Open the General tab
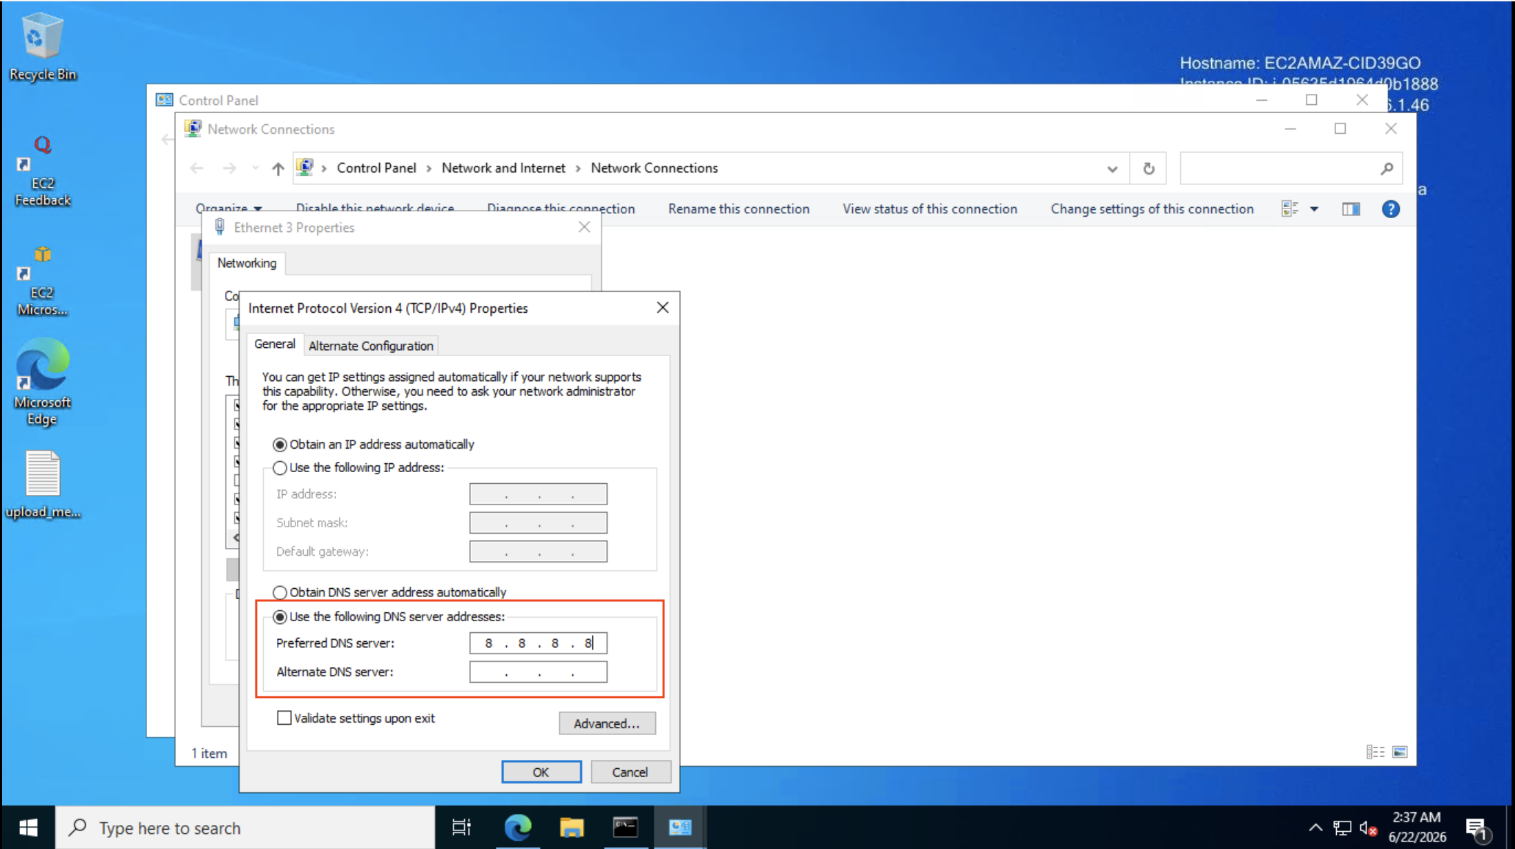The height and width of the screenshot is (849, 1515). coord(274,344)
